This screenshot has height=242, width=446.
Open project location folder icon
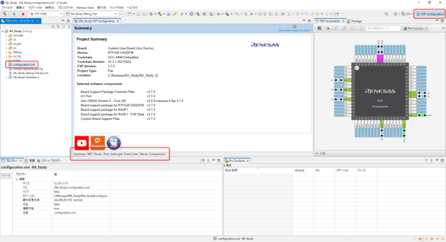pos(156,76)
